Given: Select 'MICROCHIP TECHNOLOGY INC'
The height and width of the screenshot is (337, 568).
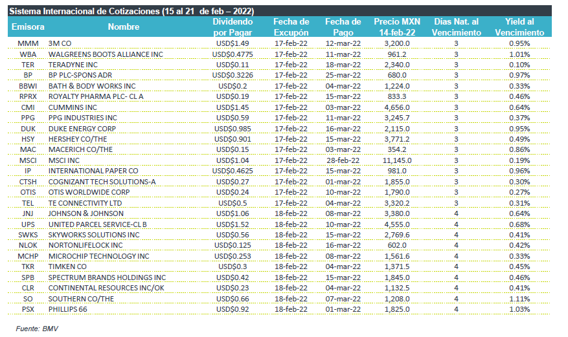Looking at the screenshot, I should (x=99, y=256).
